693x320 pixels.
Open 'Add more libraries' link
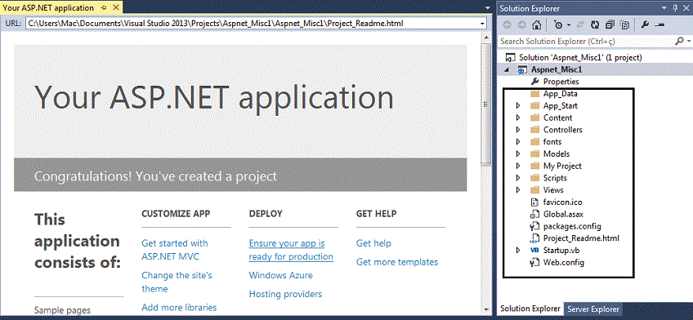click(179, 307)
